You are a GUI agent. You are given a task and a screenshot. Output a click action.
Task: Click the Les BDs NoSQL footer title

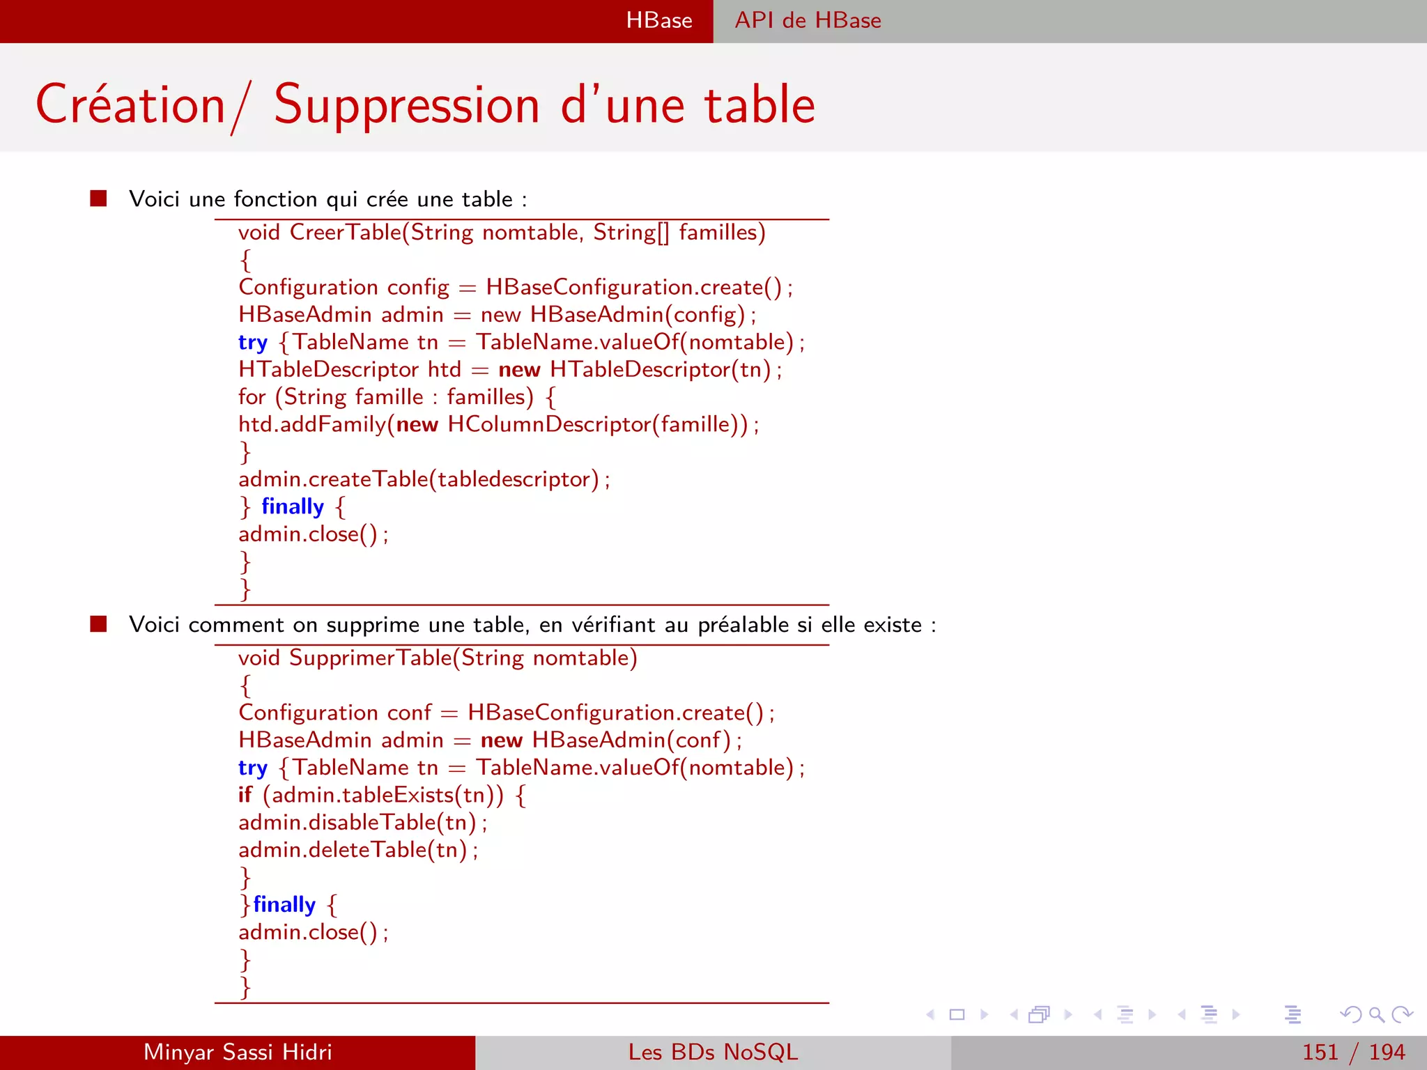(x=713, y=1052)
